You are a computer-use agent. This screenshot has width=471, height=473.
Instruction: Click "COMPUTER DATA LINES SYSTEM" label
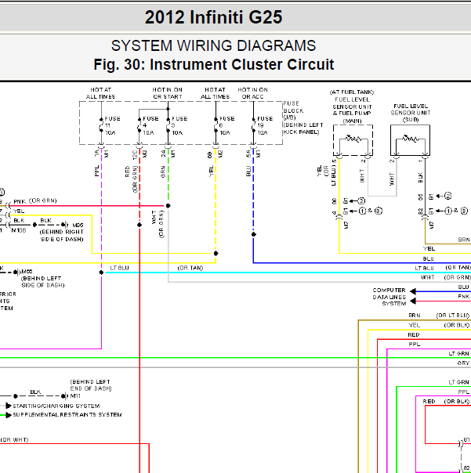tap(389, 297)
